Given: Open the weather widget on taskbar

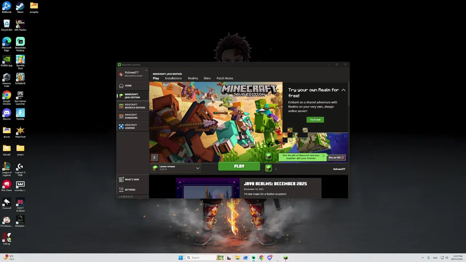Looking at the screenshot, I should point(10,257).
